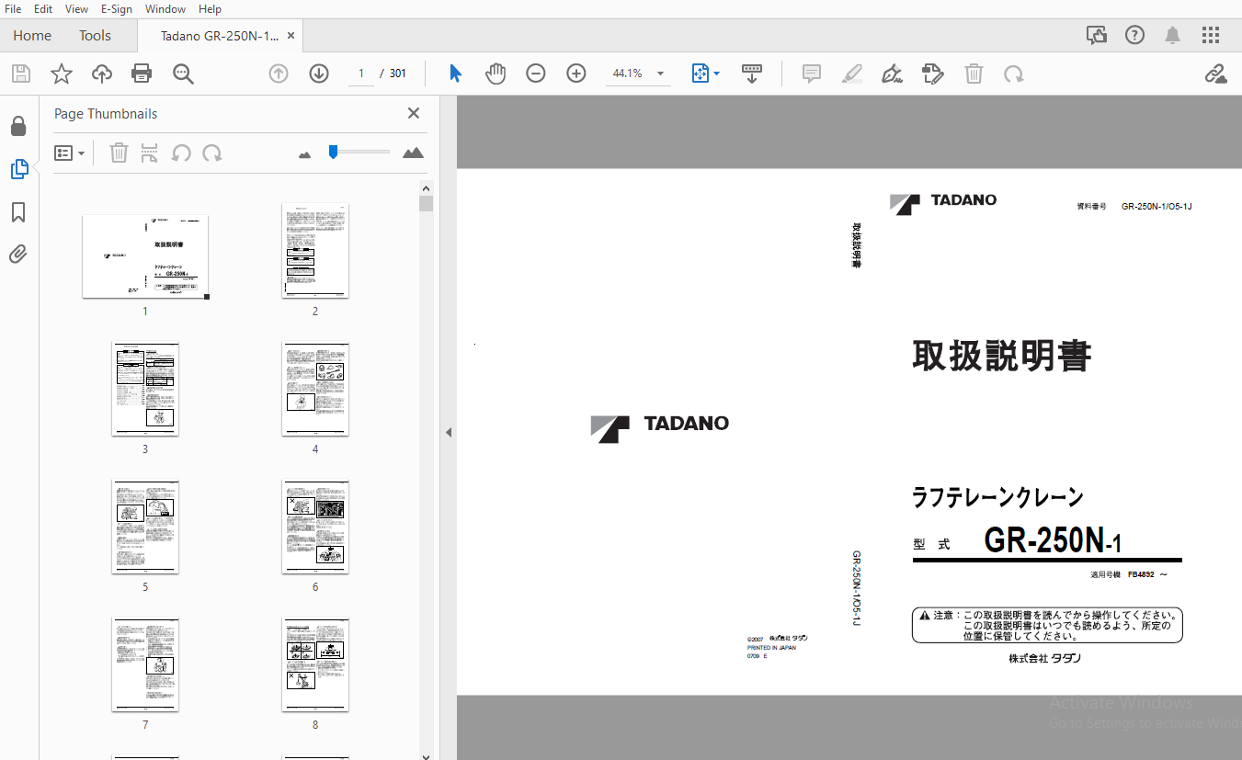Viewport: 1242px width, 760px height.
Task: Open the Help menu
Action: point(210,8)
